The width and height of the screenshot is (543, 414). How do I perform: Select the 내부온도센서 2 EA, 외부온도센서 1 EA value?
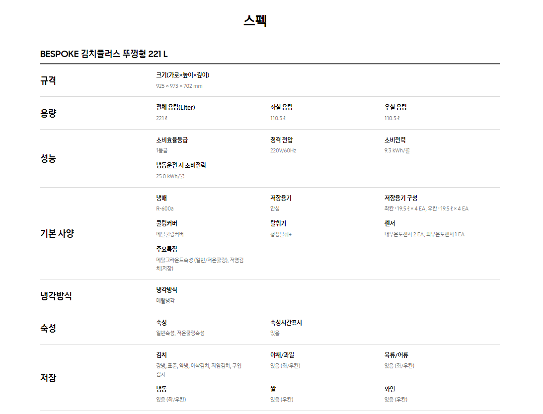point(424,234)
